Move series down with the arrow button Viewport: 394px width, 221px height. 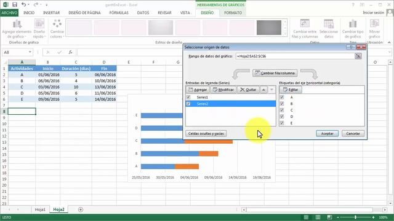(271, 90)
